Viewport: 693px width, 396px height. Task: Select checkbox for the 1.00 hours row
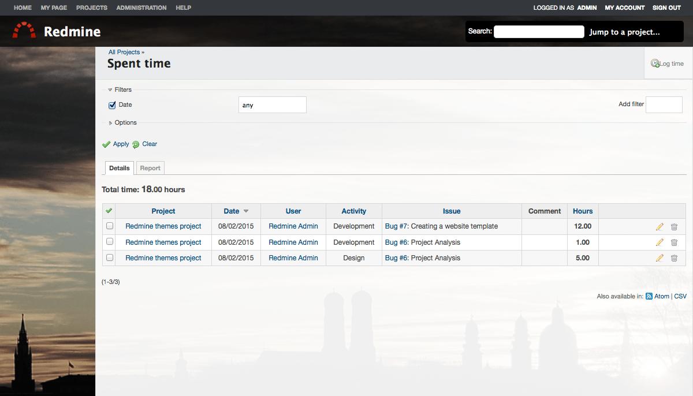click(110, 242)
